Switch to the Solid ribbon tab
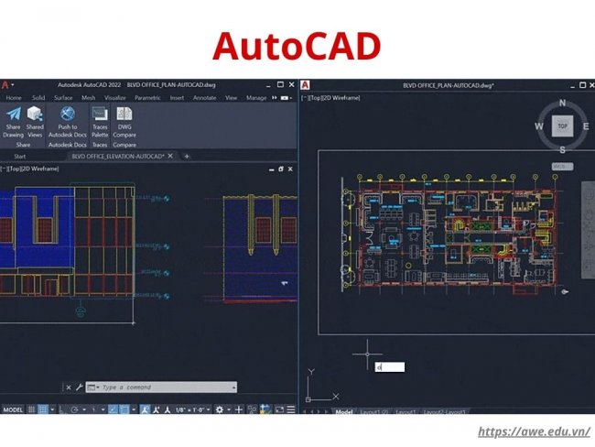Image resolution: width=595 pixels, height=447 pixels. pos(38,98)
